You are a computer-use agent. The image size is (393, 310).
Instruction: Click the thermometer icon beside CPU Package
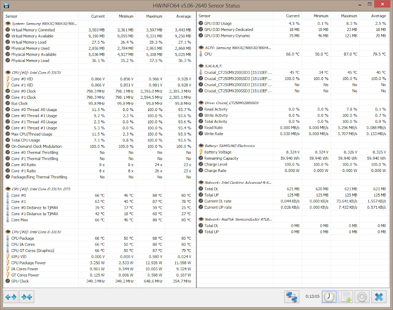[7, 238]
